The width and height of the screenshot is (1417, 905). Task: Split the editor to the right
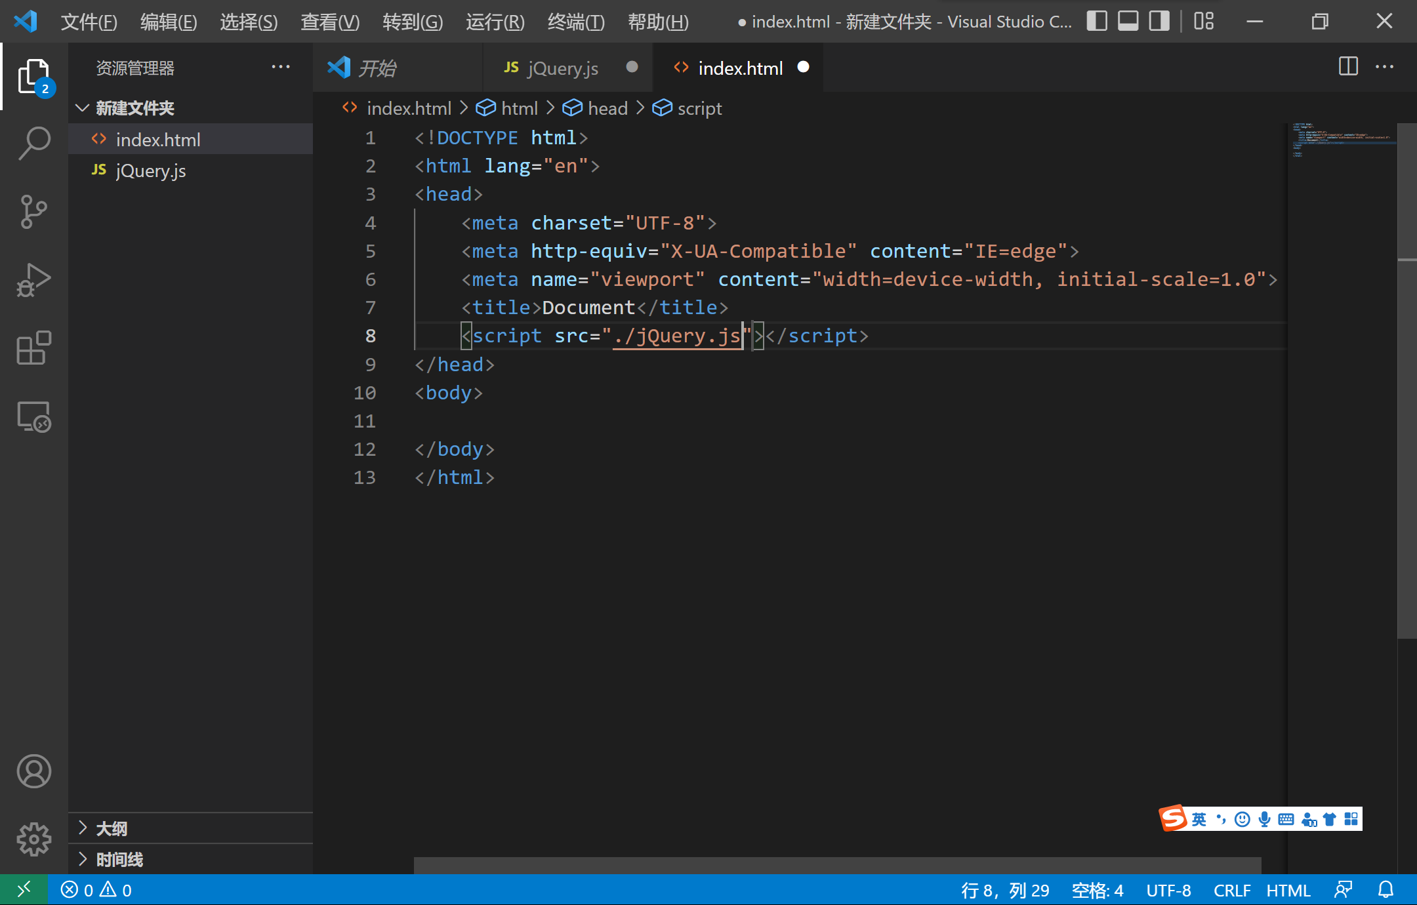(x=1348, y=67)
